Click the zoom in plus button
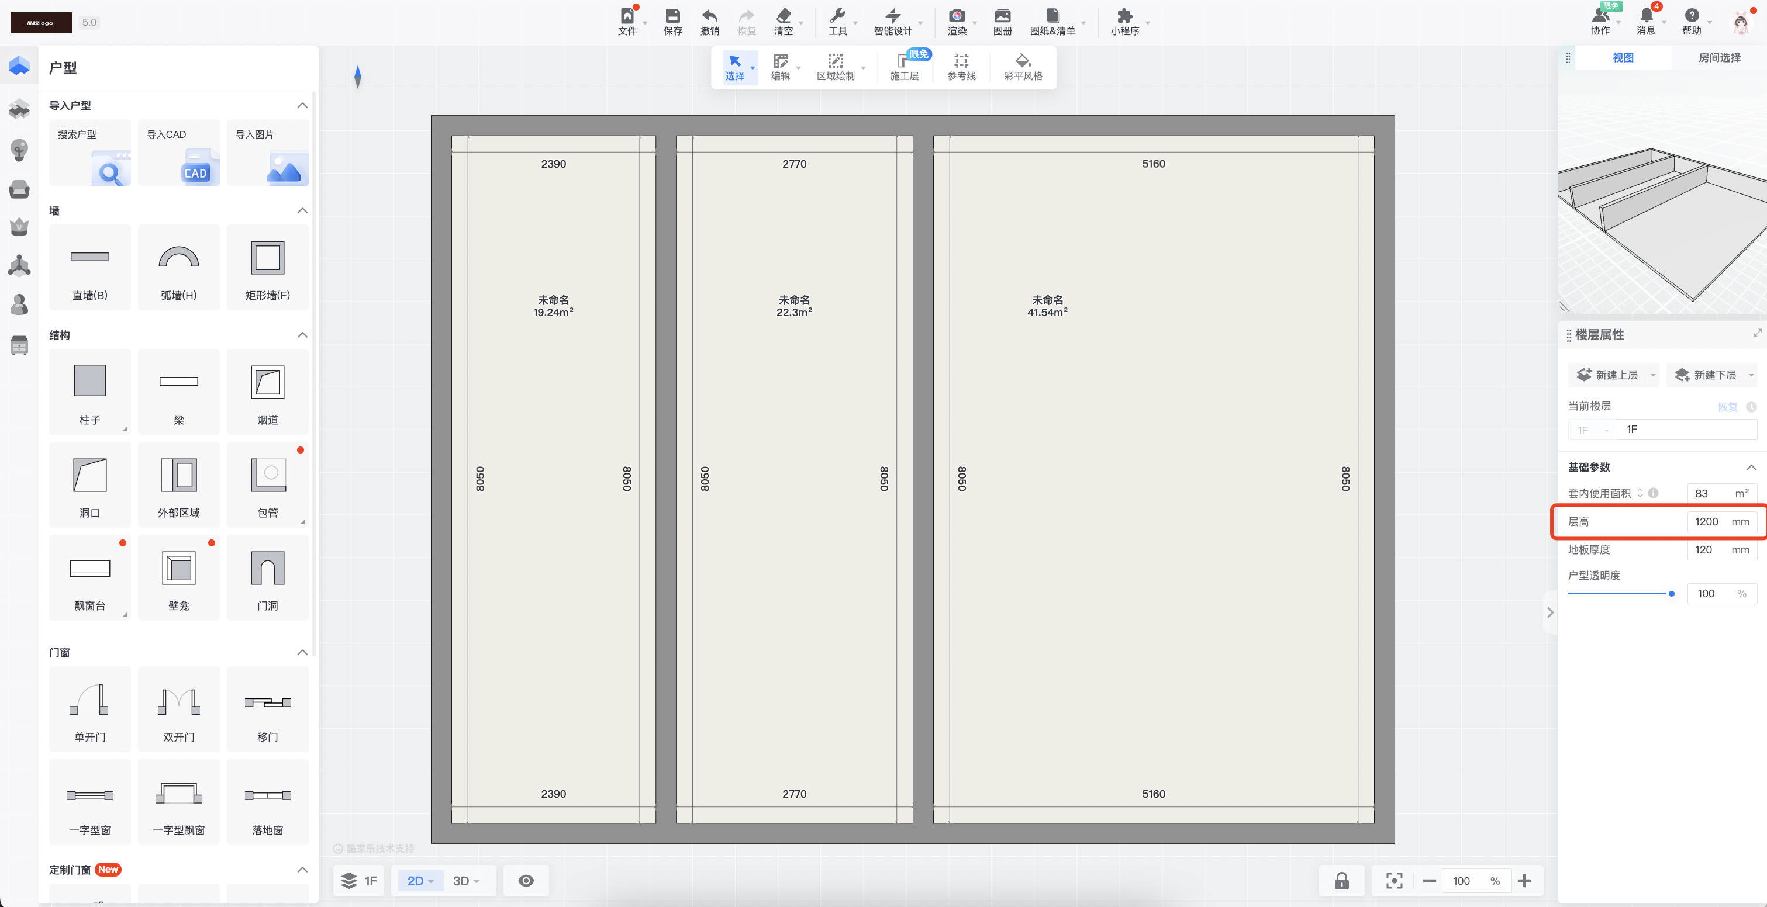 coord(1524,881)
